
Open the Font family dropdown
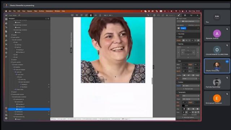[x=191, y=96]
